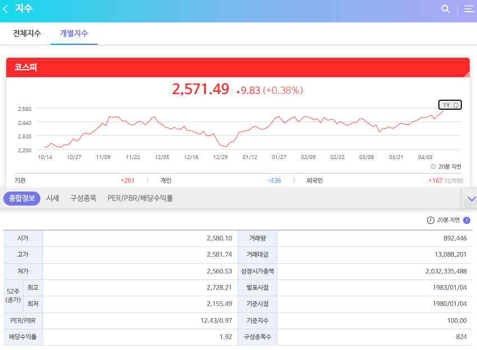The image size is (477, 350).
Task: Click the 2,560 axis label
Action: [25, 109]
